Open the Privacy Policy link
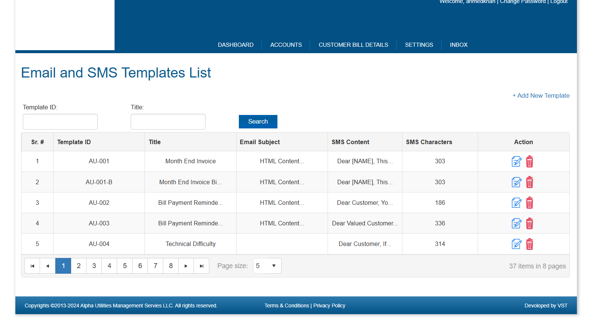 [329, 306]
